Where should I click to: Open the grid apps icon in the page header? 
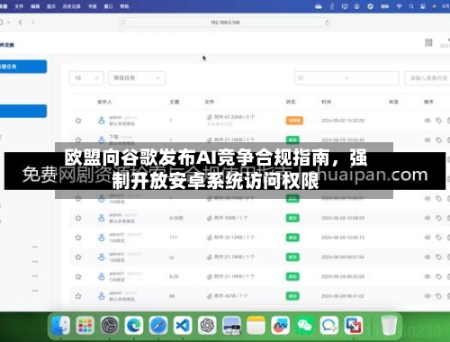click(x=428, y=42)
